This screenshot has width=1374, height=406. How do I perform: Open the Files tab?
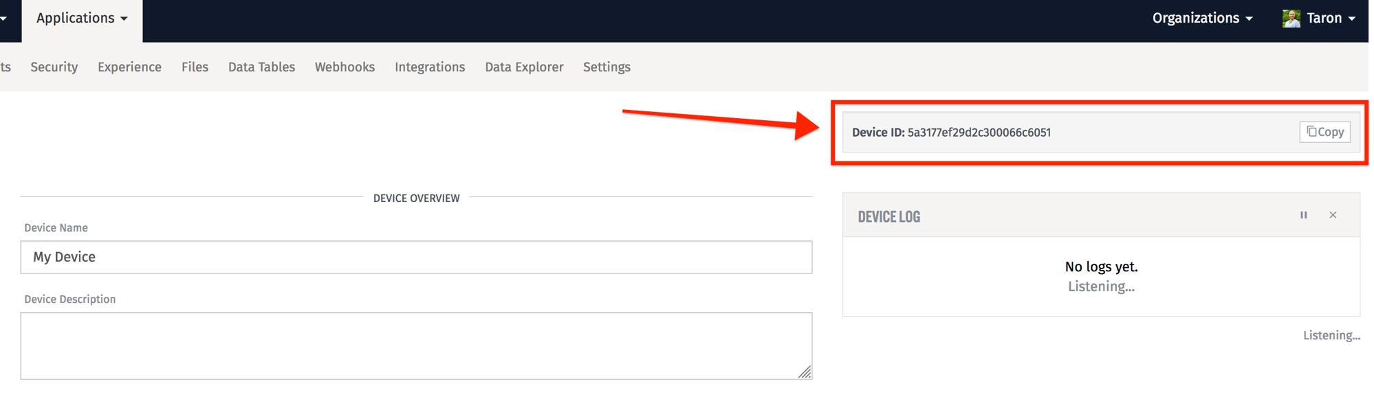[x=195, y=67]
